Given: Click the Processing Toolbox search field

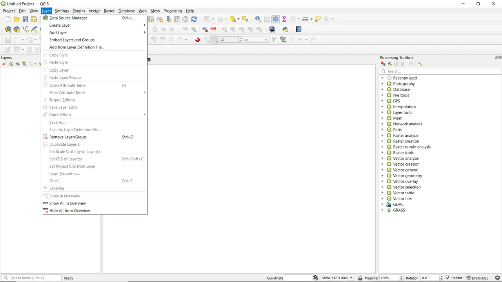Looking at the screenshot, I should click(x=440, y=71).
